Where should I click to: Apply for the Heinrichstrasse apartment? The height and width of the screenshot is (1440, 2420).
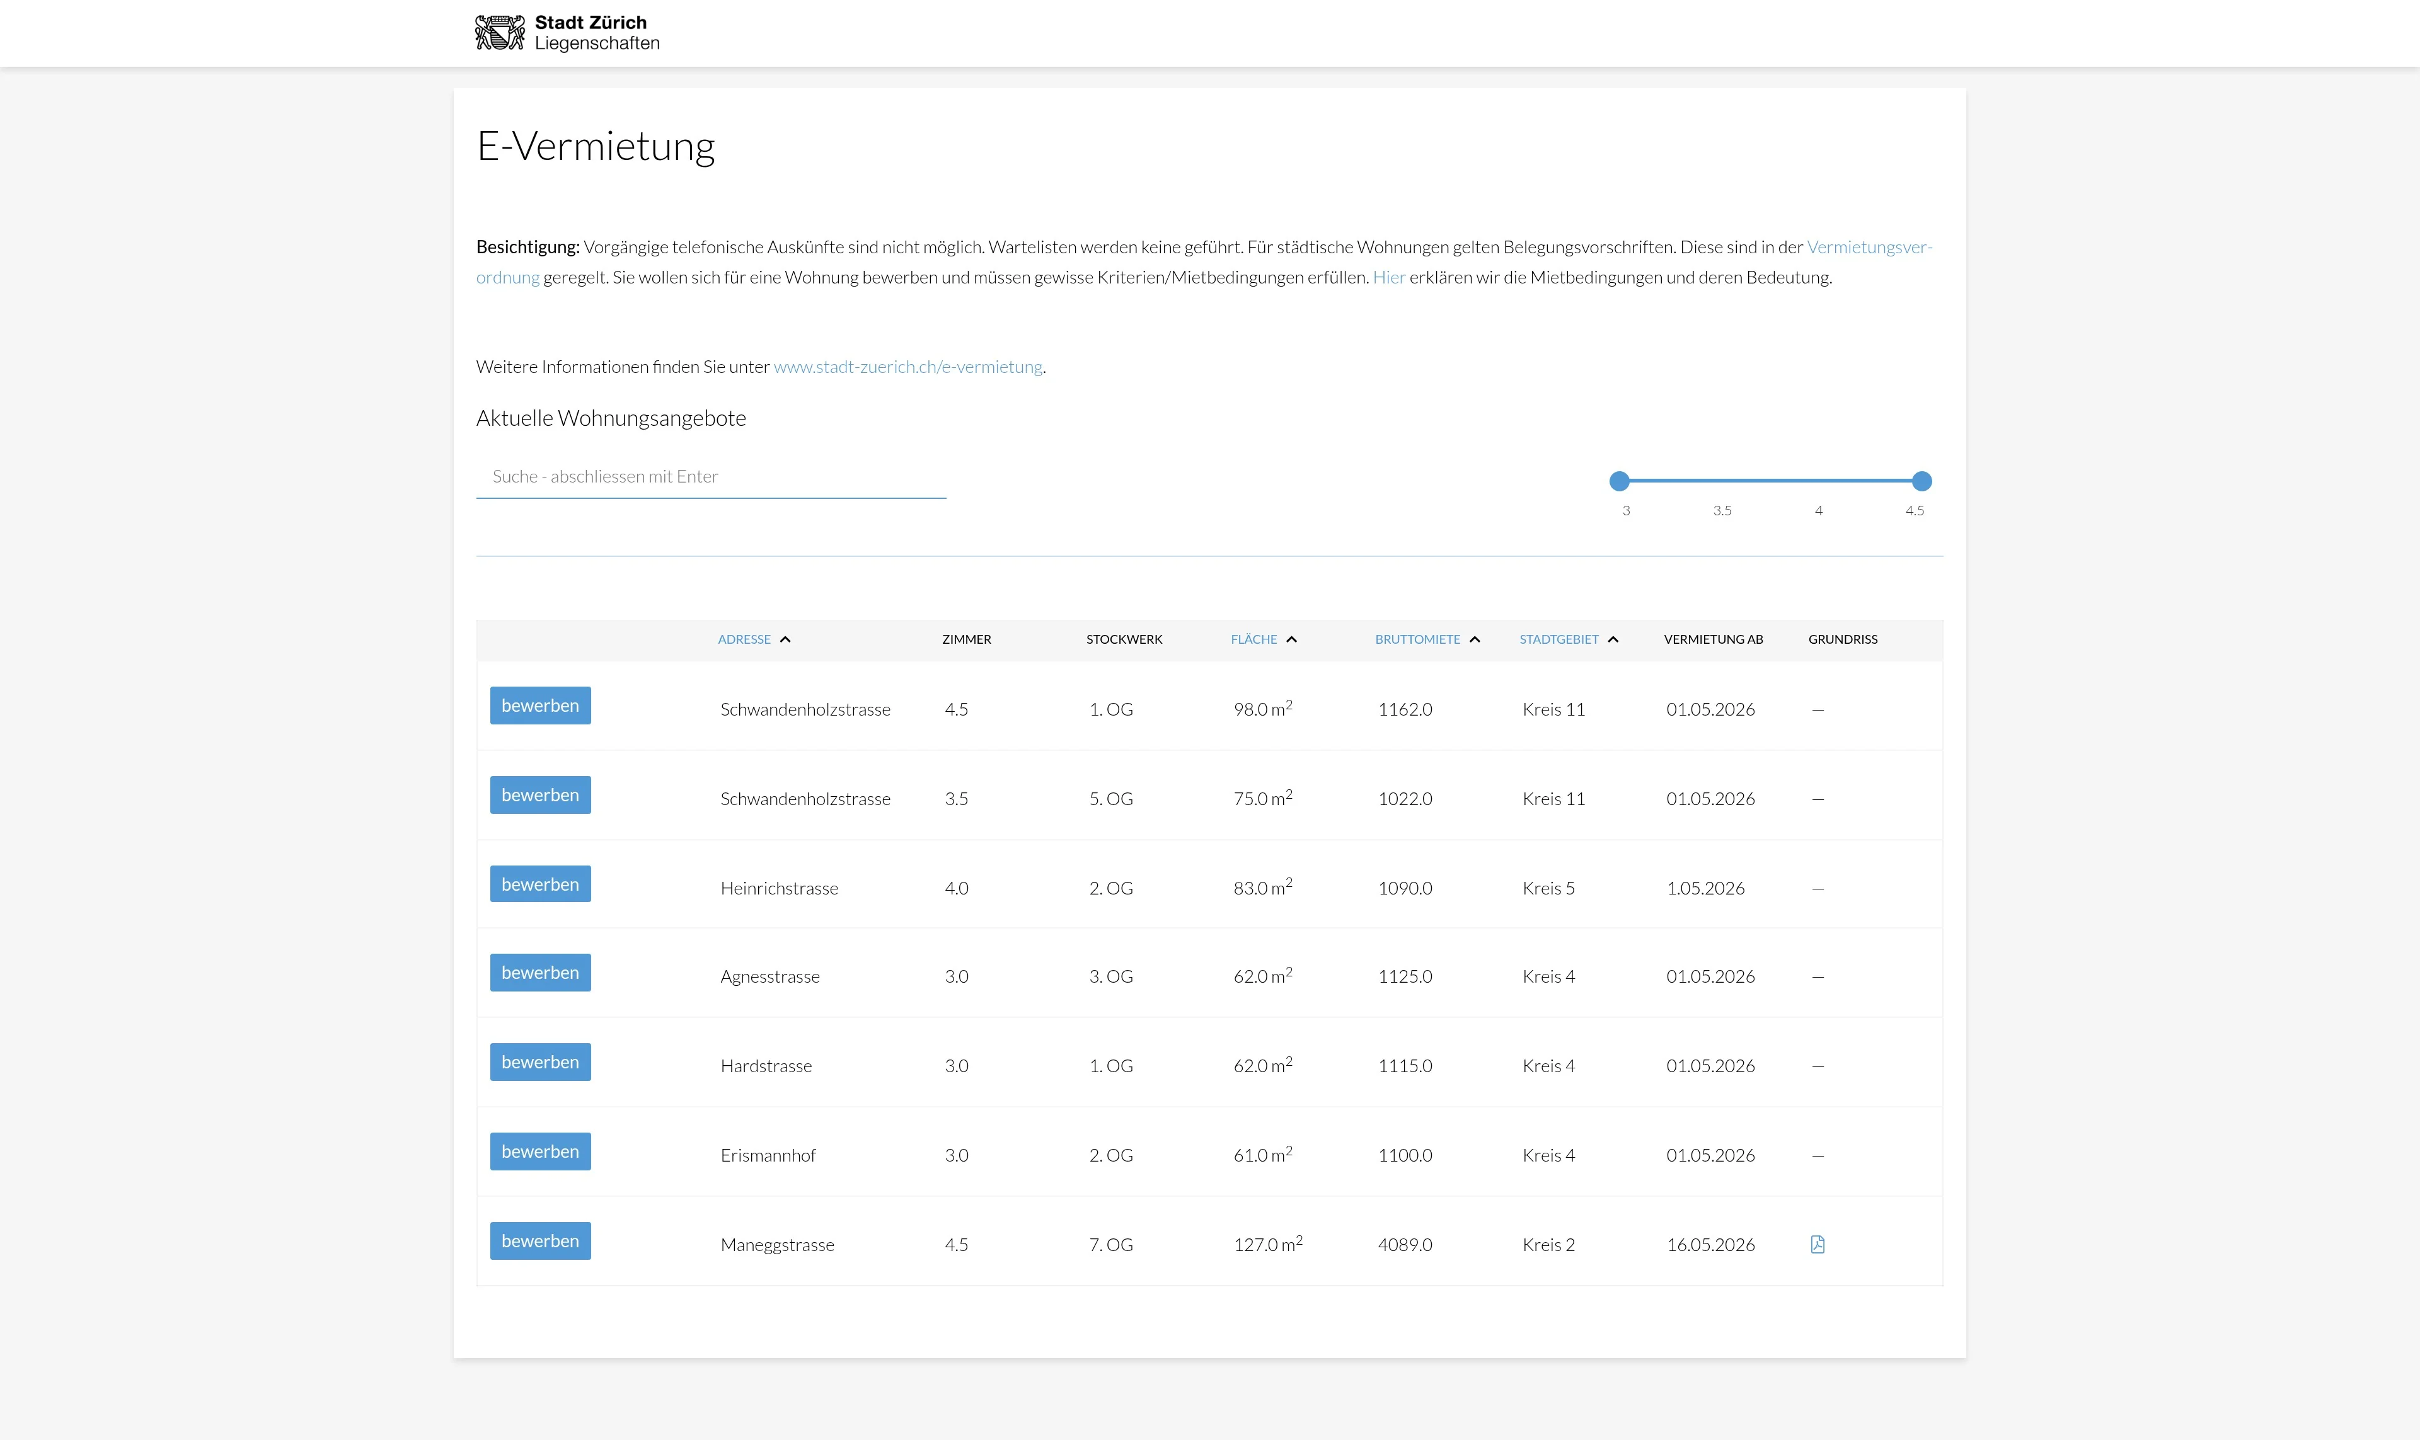click(539, 884)
